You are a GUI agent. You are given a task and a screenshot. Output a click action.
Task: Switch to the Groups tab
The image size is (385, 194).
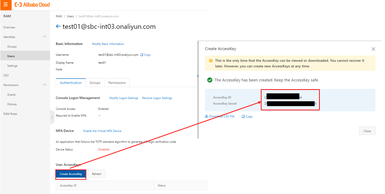click(95, 83)
